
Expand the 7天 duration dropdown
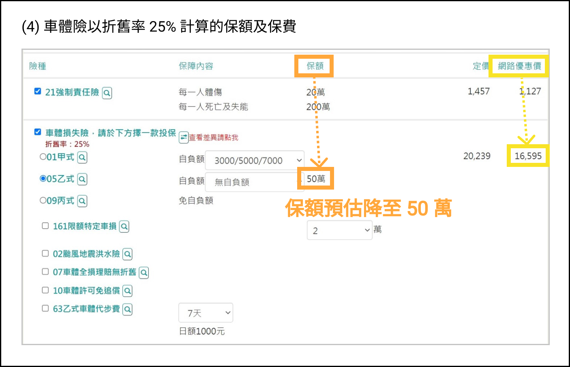pyautogui.click(x=206, y=312)
